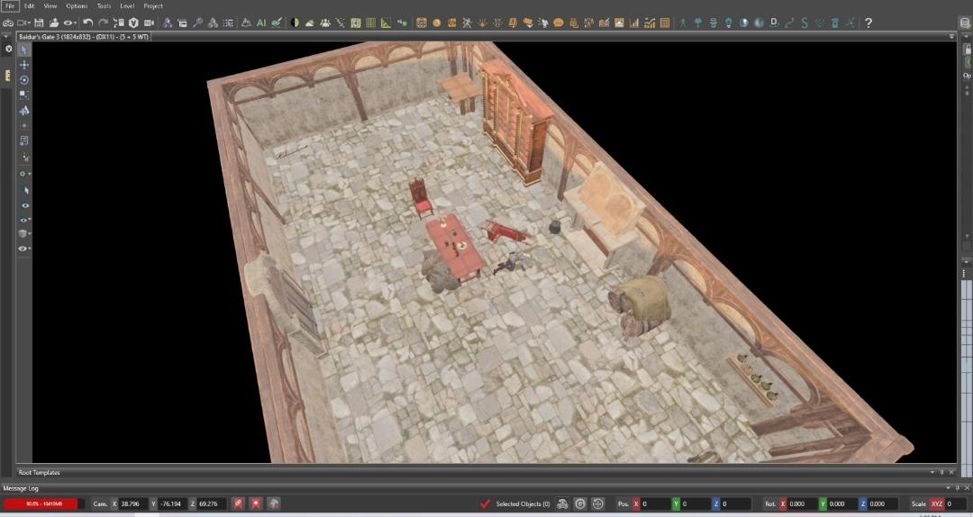Toggle the XYZ scale lock button
973x517 pixels.
[937, 503]
